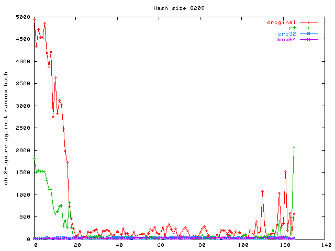Click the chart title 'Hash size 8209'

[179, 8]
